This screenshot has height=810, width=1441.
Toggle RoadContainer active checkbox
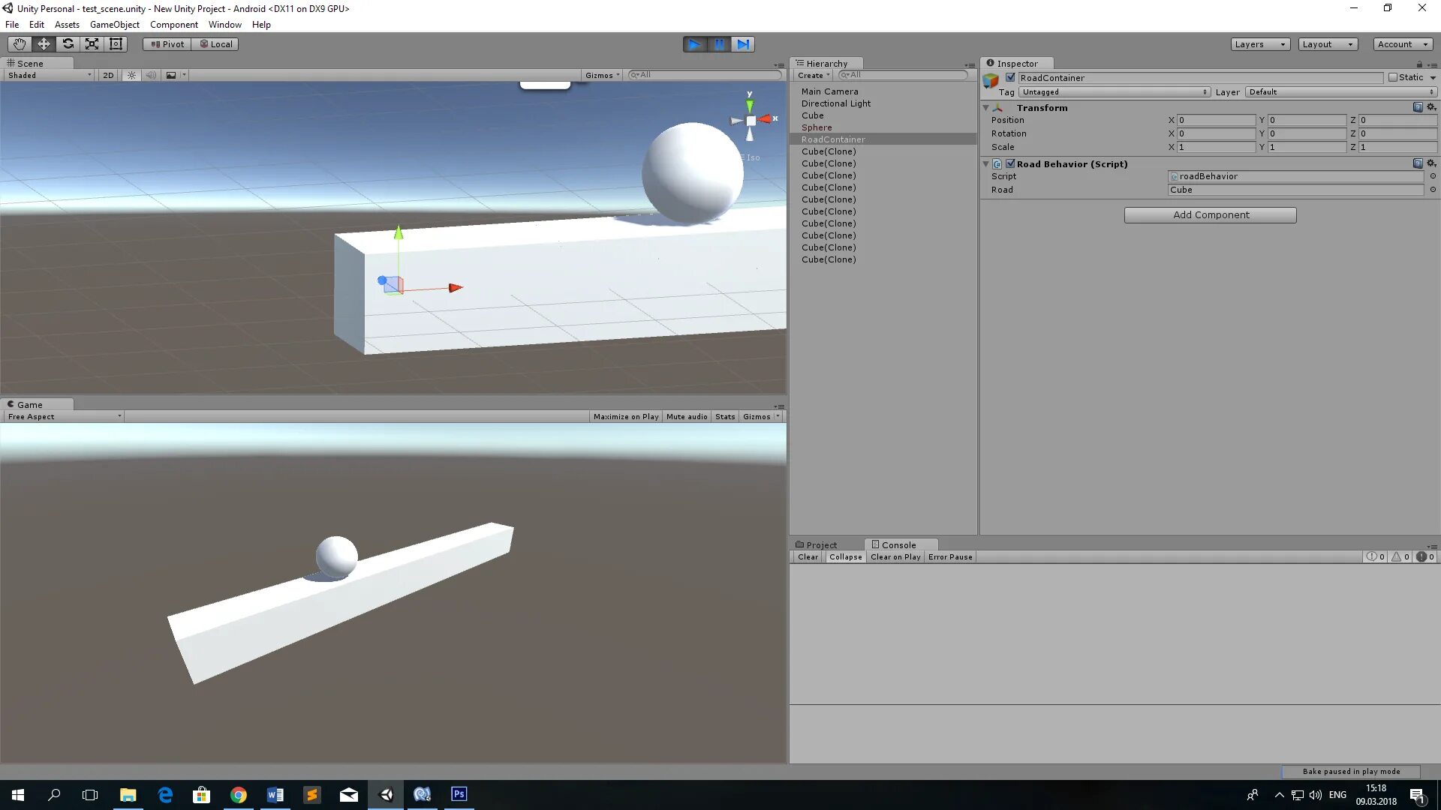[1009, 77]
